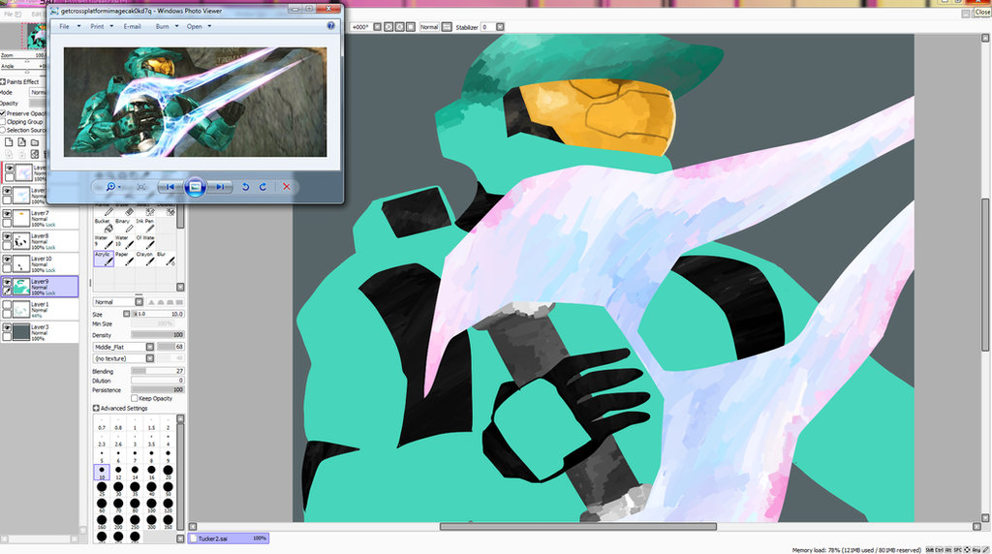Select Layer3 in the layer panel

40,332
